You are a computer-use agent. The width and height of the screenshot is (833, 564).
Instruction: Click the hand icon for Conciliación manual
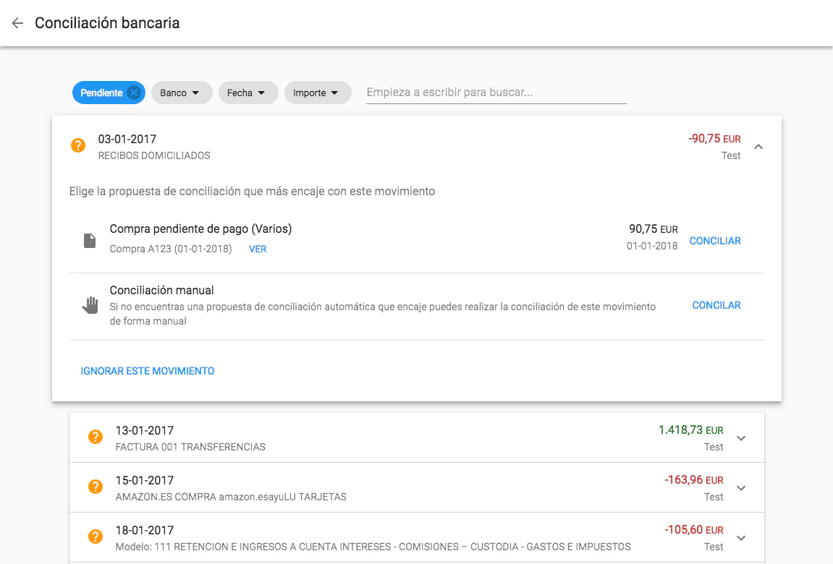click(x=90, y=305)
